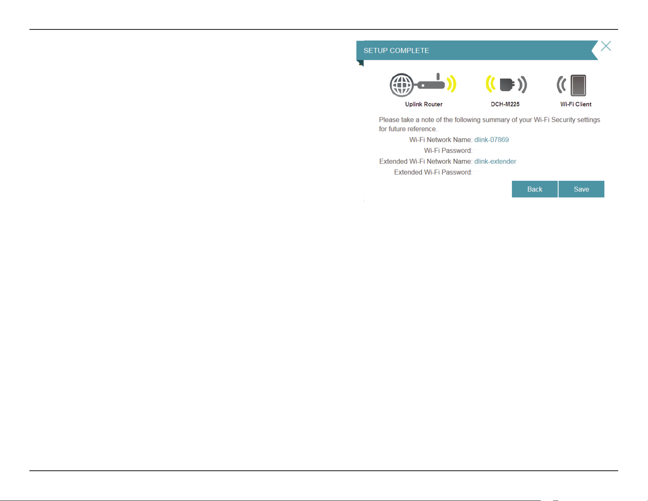Click the Wi-Fi Network Name label
648x501 pixels.
point(441,140)
